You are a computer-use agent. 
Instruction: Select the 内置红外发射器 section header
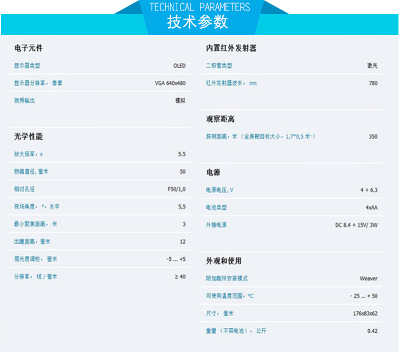tap(231, 48)
